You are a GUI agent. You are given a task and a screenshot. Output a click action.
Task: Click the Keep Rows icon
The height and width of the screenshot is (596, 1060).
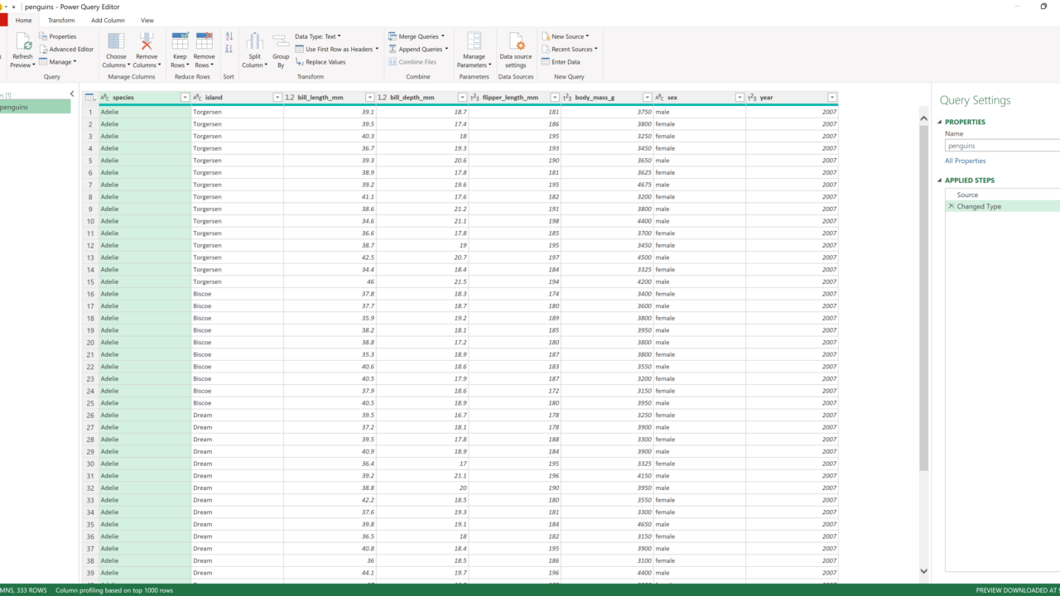(180, 41)
